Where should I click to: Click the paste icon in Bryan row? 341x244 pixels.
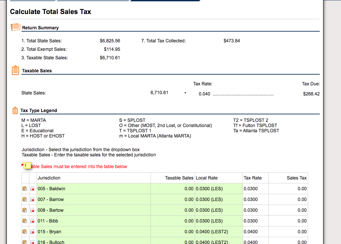point(25,232)
